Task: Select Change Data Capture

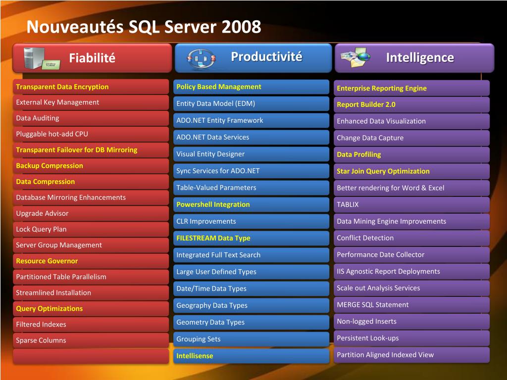Action: [411, 138]
